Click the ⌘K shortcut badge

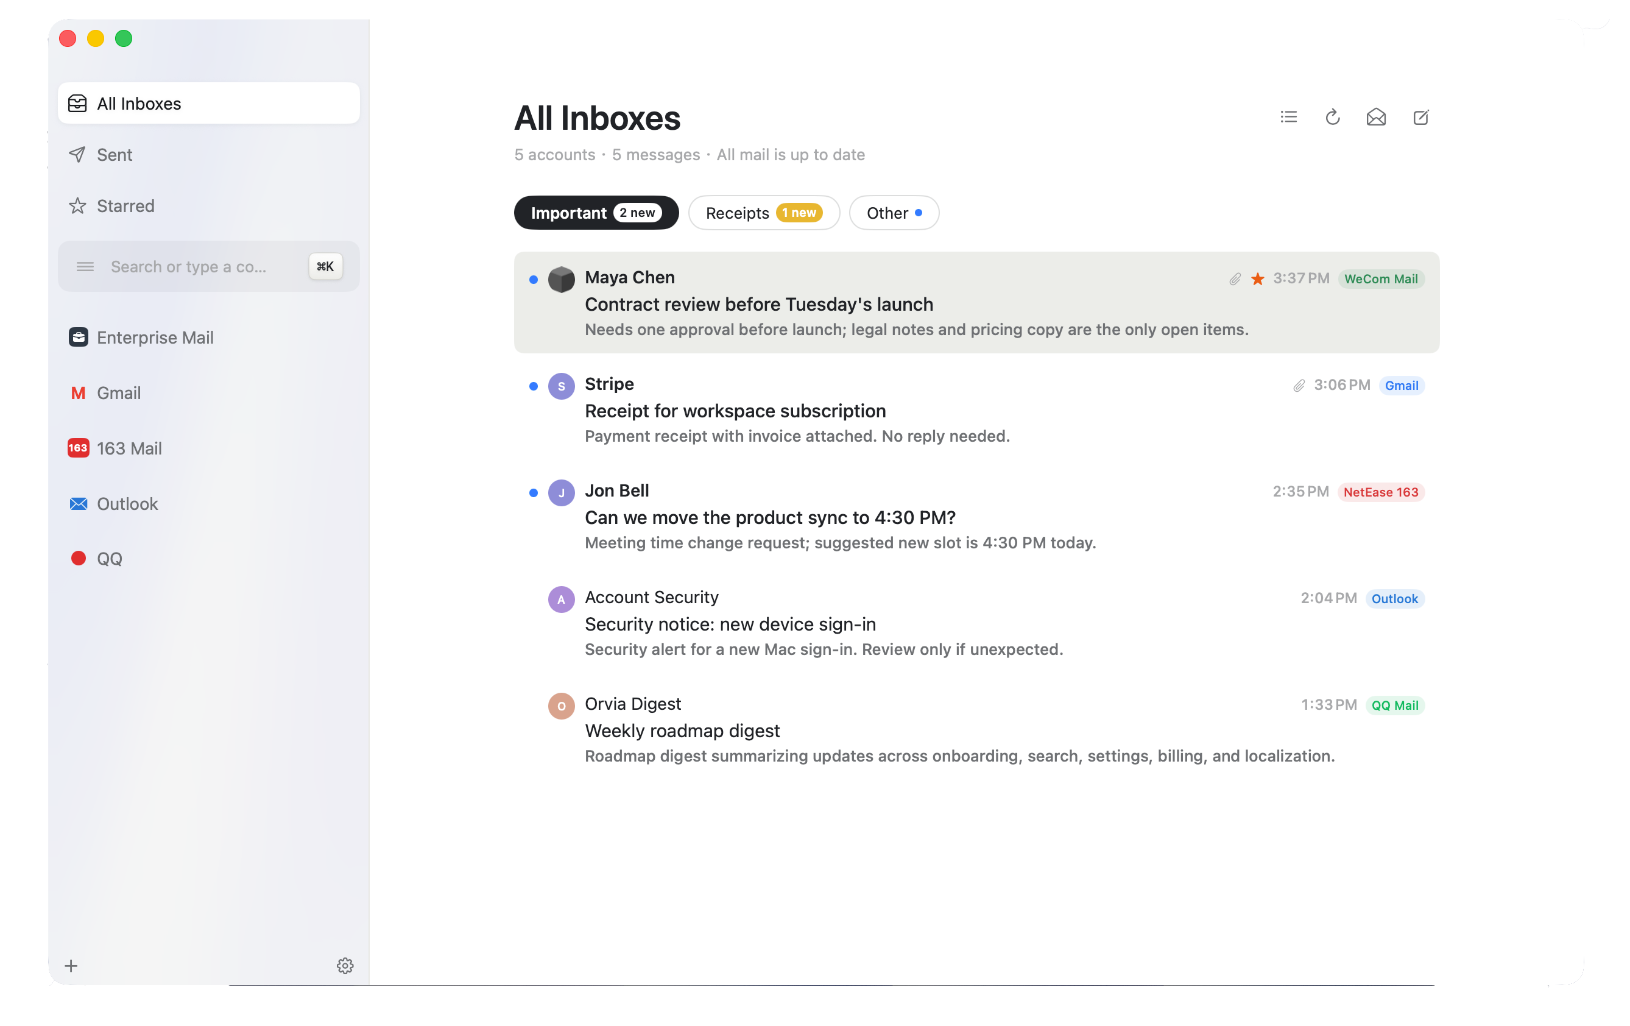pos(326,266)
